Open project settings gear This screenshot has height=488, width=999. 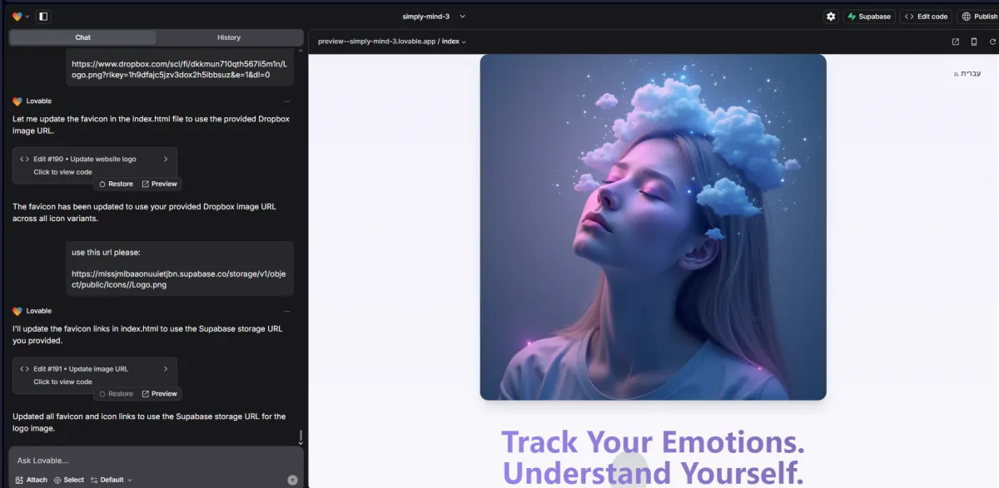click(830, 17)
